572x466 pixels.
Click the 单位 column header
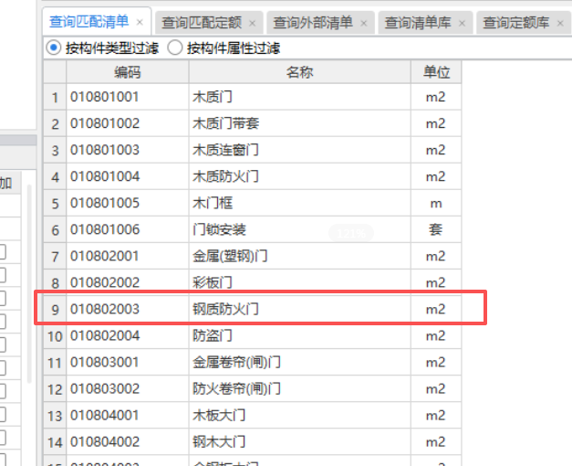coord(436,72)
